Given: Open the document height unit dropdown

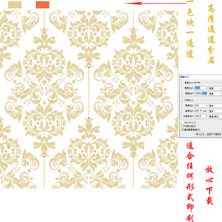Looking at the screenshot, I should (x=215, y=111).
